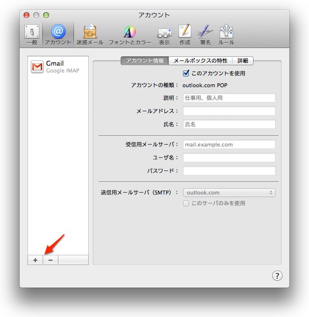Click the メールアドレス input field
309x317 pixels.
pyautogui.click(x=229, y=111)
